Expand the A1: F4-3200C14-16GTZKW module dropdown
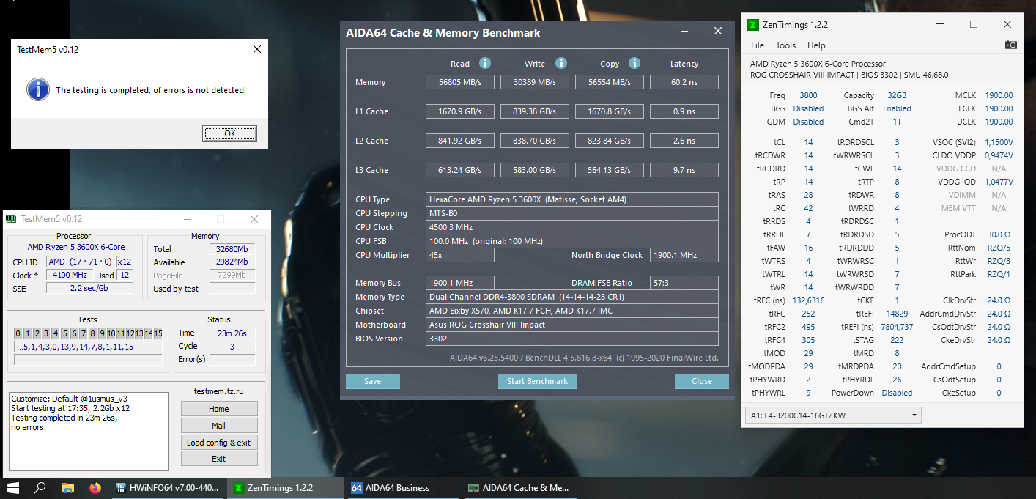1036x499 pixels. (x=832, y=415)
